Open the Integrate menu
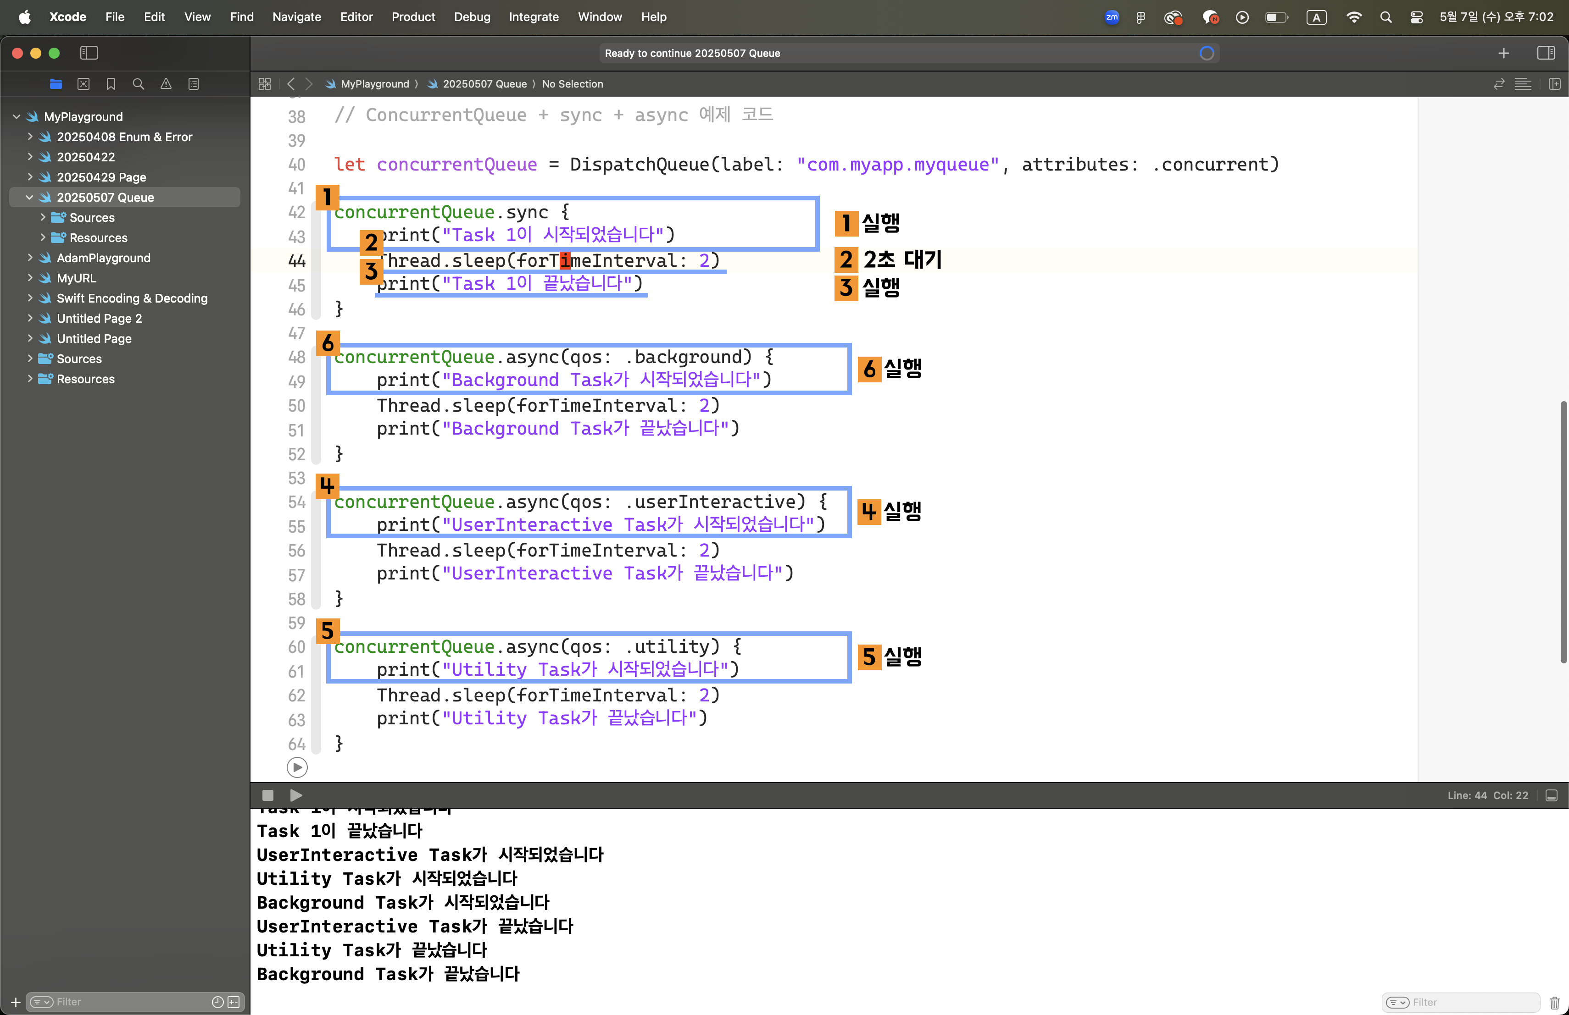This screenshot has height=1015, width=1569. point(534,17)
